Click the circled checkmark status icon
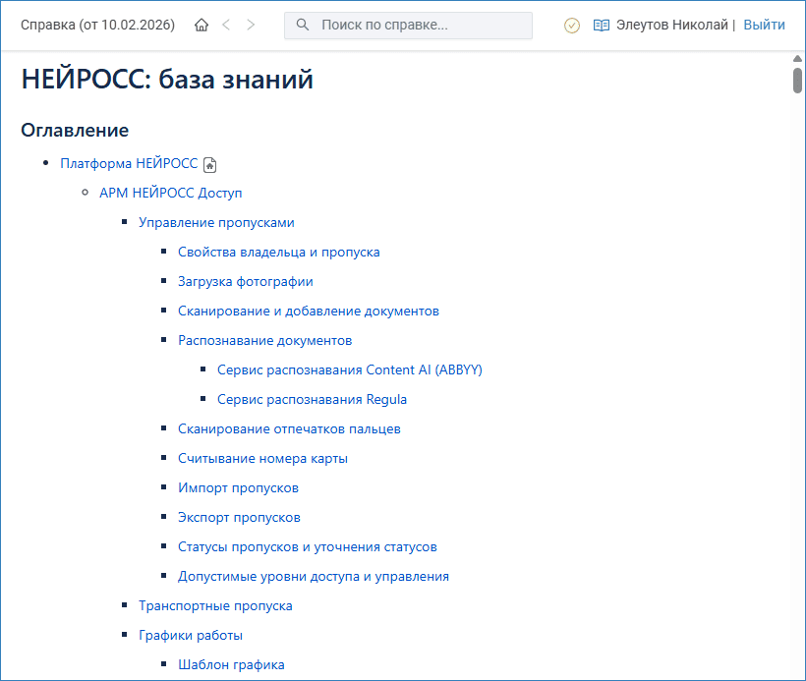 point(572,26)
